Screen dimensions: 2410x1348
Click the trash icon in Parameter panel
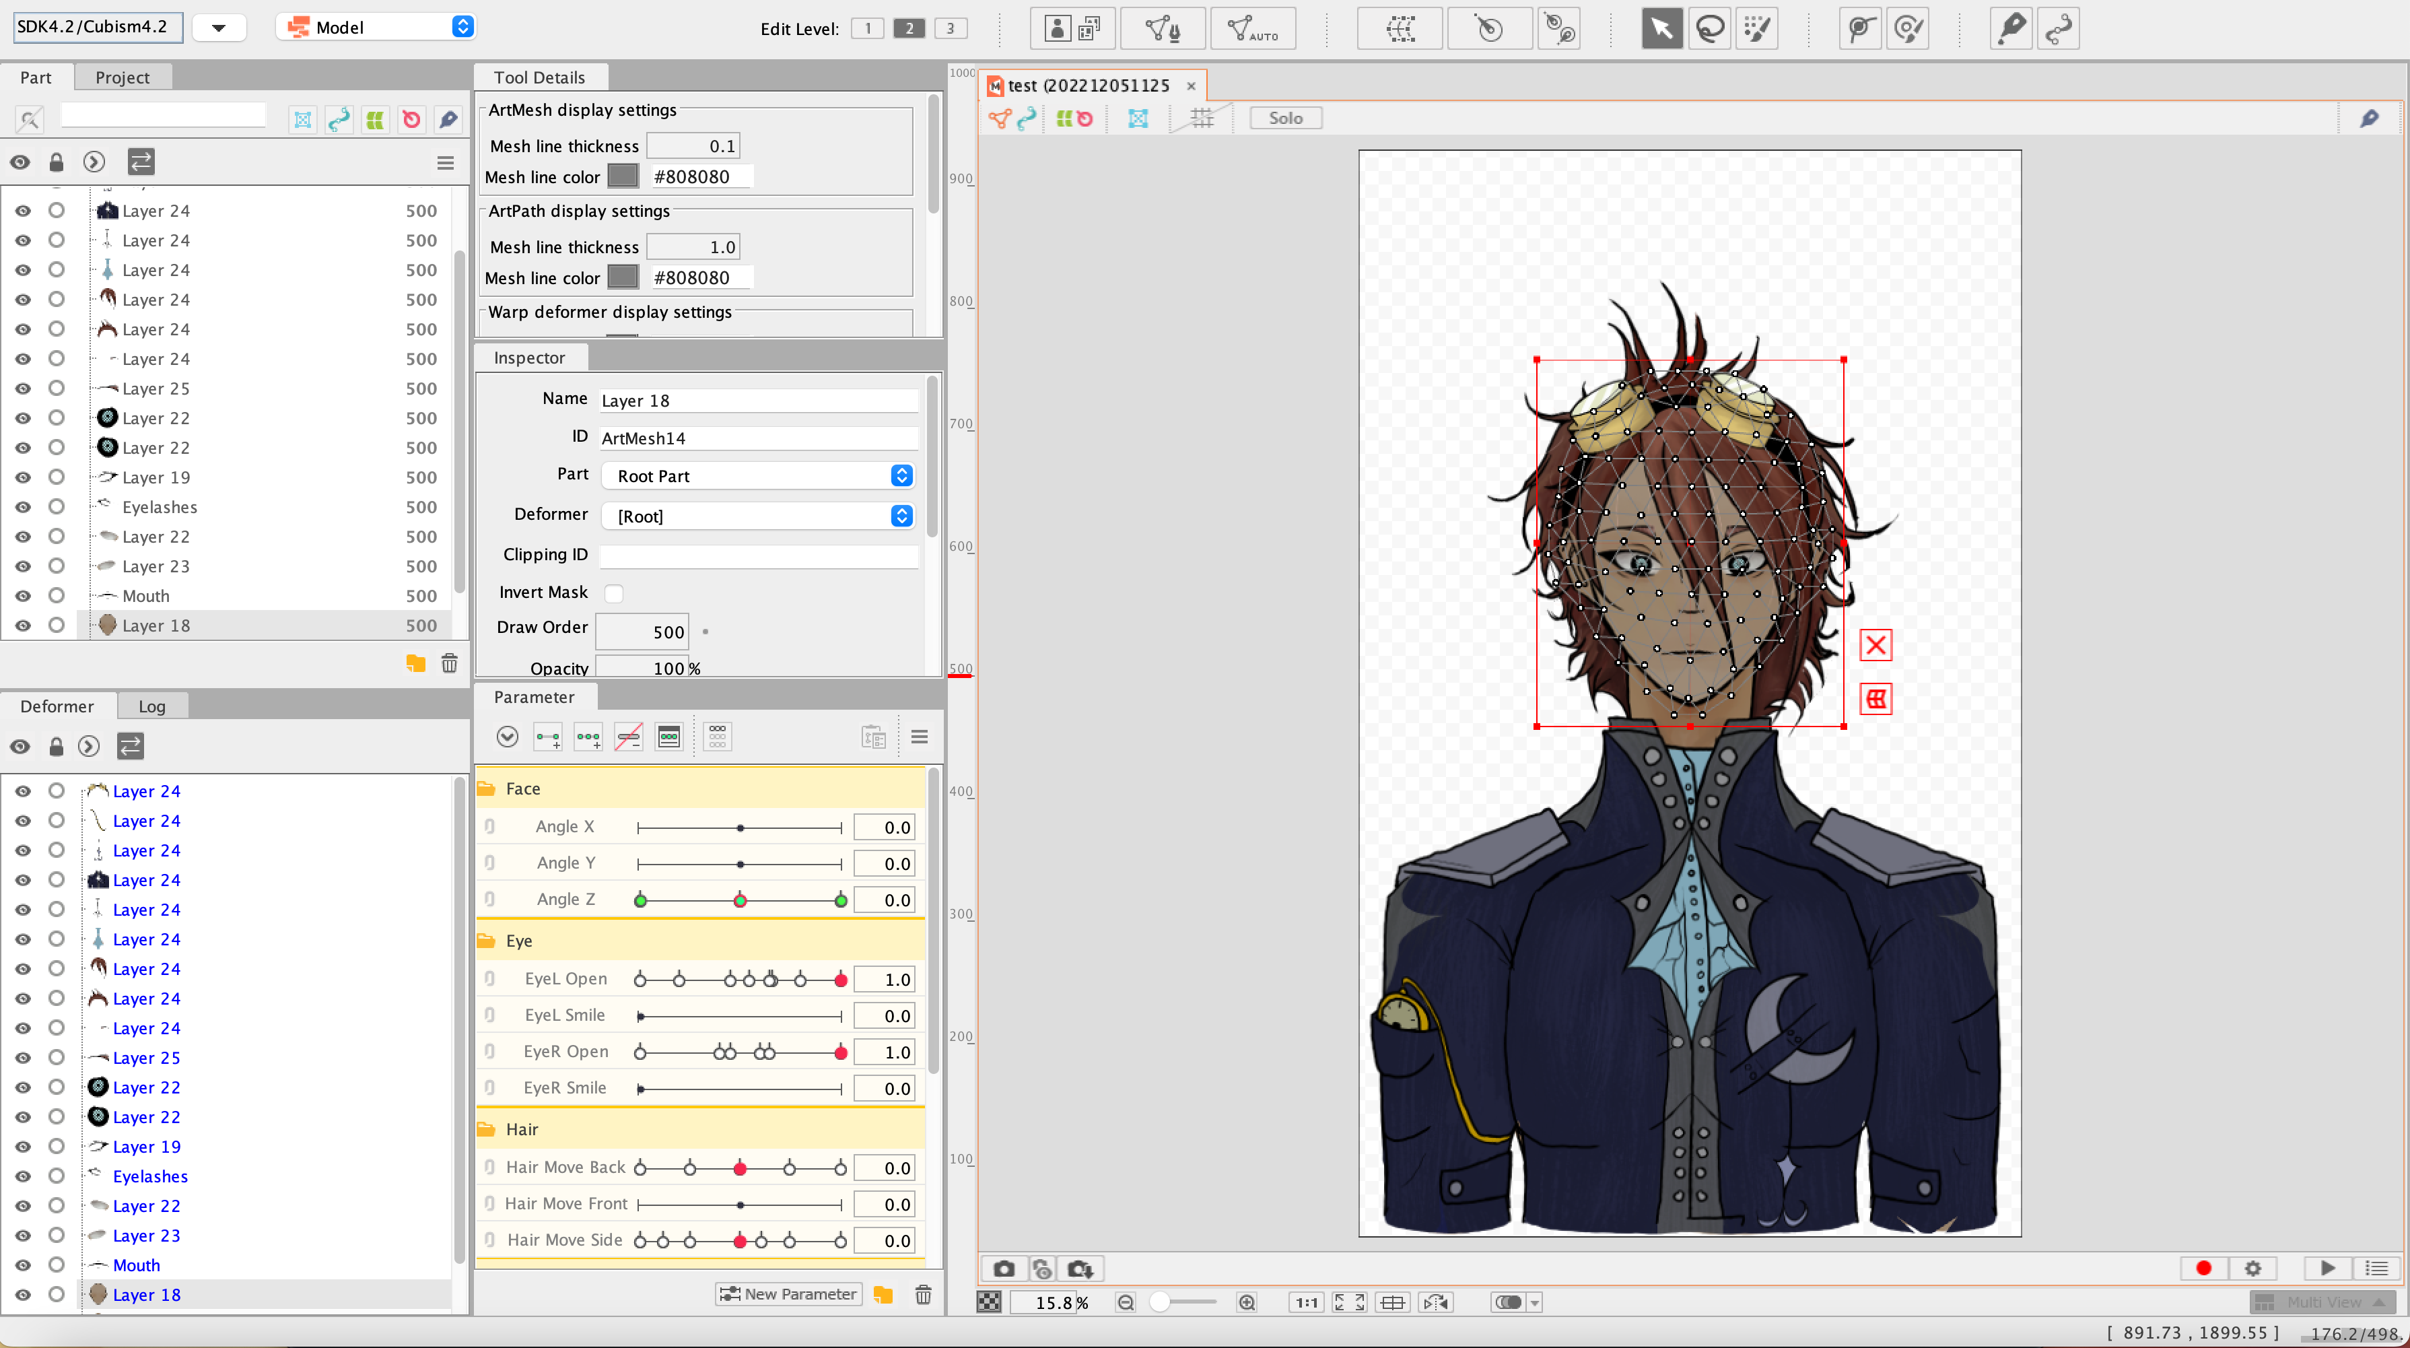point(922,1293)
